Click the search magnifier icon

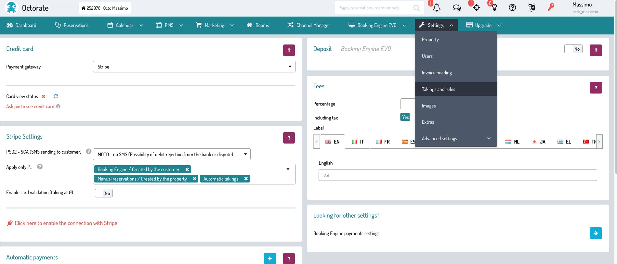click(x=416, y=8)
